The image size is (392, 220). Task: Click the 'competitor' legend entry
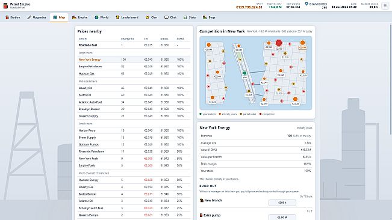267,114
